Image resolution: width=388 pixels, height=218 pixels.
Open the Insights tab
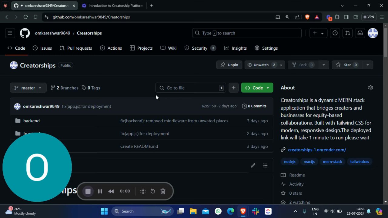click(x=235, y=48)
